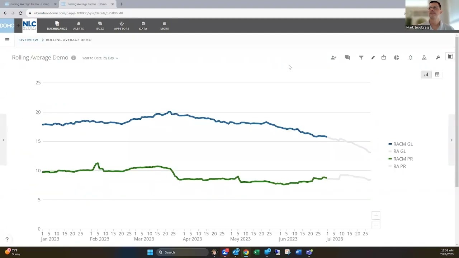The image size is (459, 258).
Task: Open Zoom from the taskbar
Action: click(x=225, y=252)
